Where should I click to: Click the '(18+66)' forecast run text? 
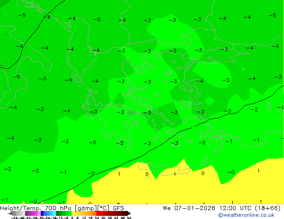point(268,208)
